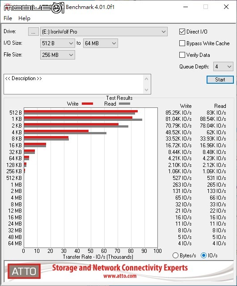This screenshot has height=286, width=237.
Task: Click the 85.25K IO/s write value
Action: (178, 113)
